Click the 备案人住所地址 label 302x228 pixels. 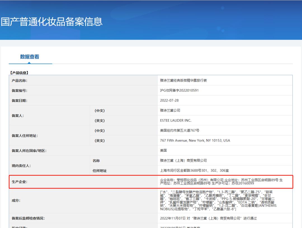coord(25,136)
